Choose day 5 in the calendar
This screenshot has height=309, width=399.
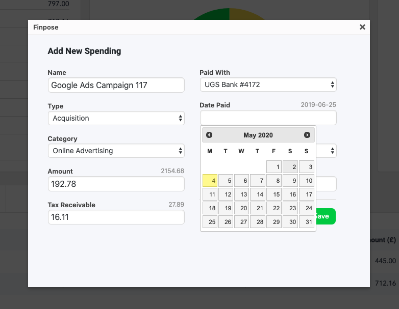pos(226,181)
